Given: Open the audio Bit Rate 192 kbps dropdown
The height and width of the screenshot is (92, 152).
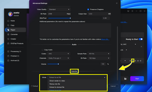Looking at the screenshot, I should coord(99,58).
